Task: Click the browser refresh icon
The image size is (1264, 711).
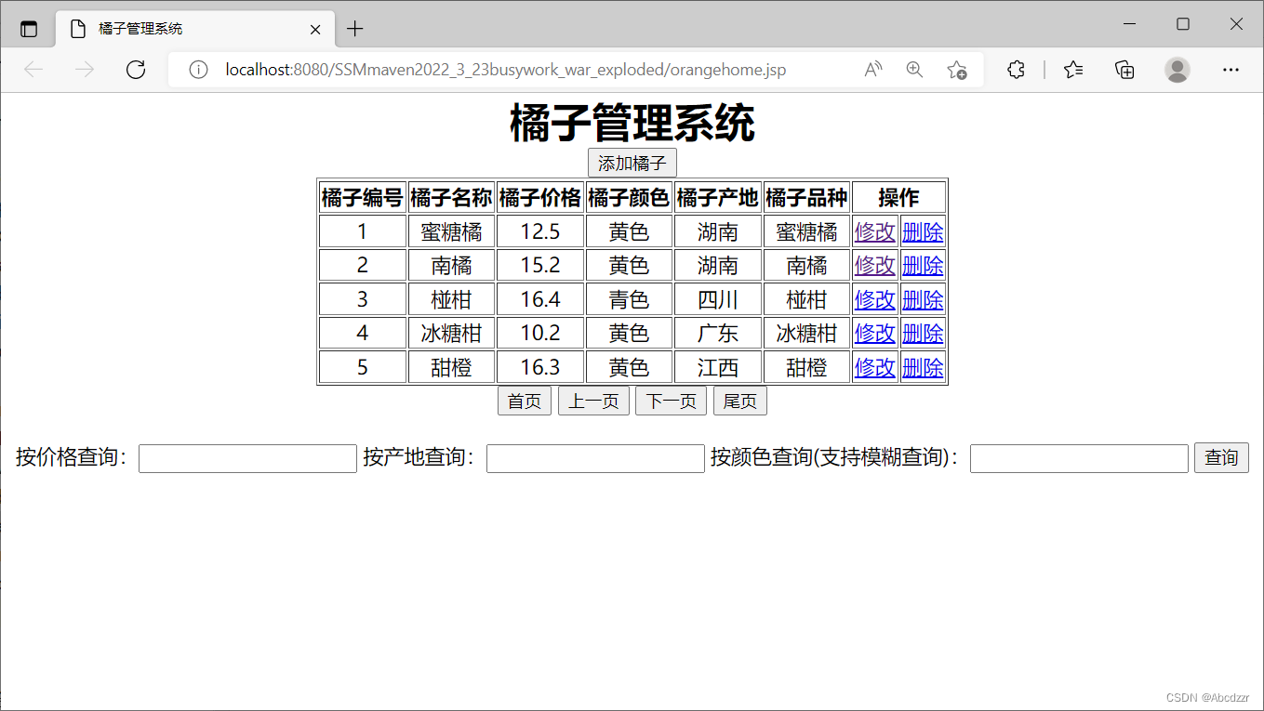Action: (136, 70)
